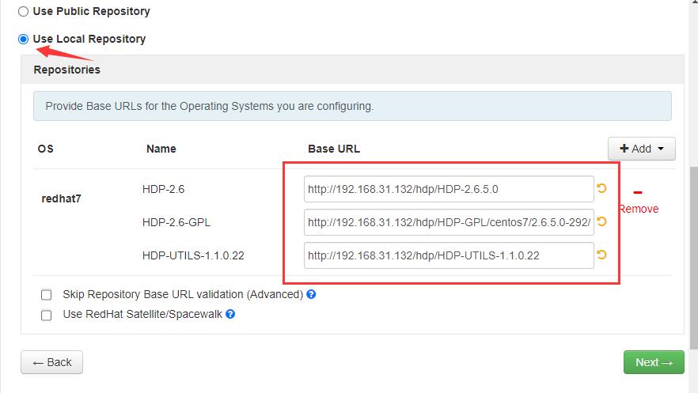Screen dimensions: 698x393
Task: Open the Add operating system dropdown
Action: (x=642, y=149)
